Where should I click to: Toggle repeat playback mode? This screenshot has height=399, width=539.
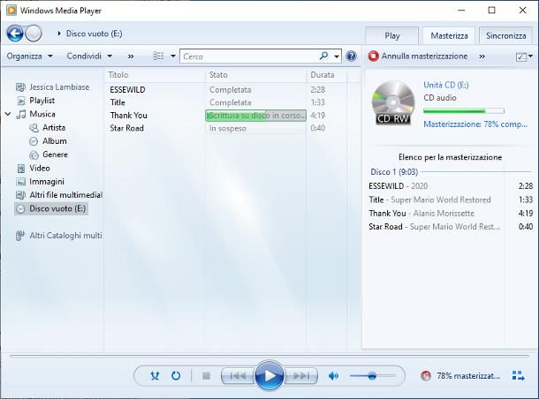pos(176,376)
